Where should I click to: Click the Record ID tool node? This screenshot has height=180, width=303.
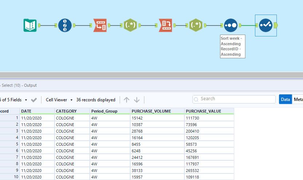point(65,25)
